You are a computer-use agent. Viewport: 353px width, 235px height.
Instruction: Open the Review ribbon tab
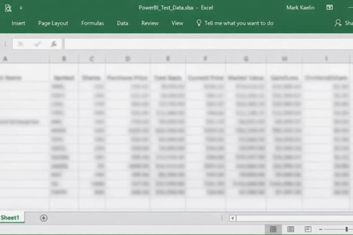point(150,23)
